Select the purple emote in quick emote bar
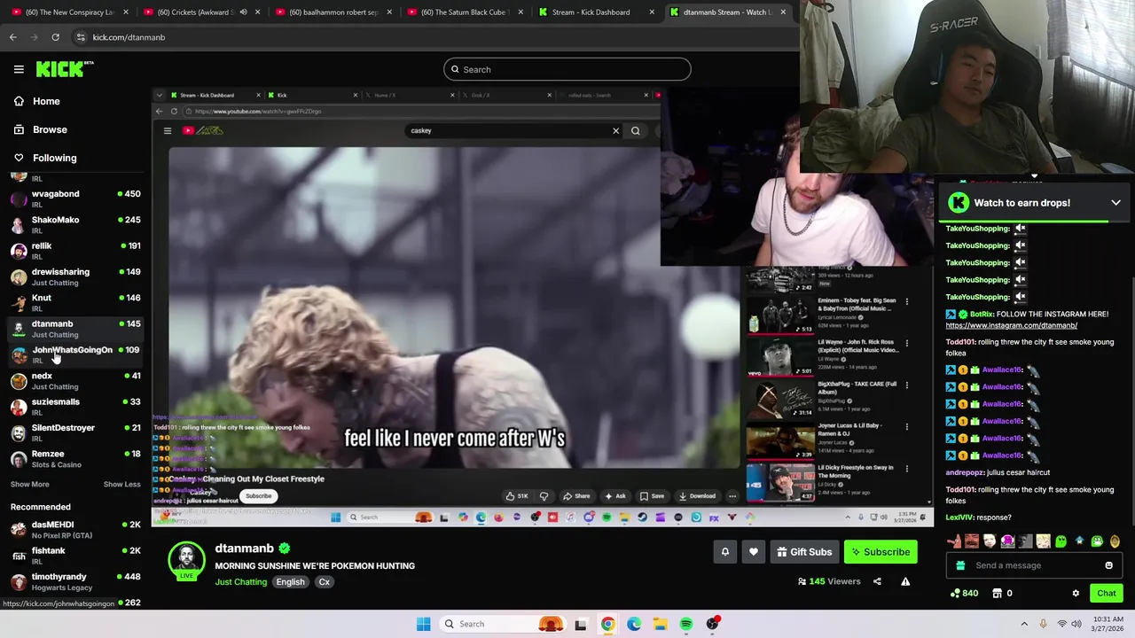This screenshot has width=1135, height=638. 1007,541
